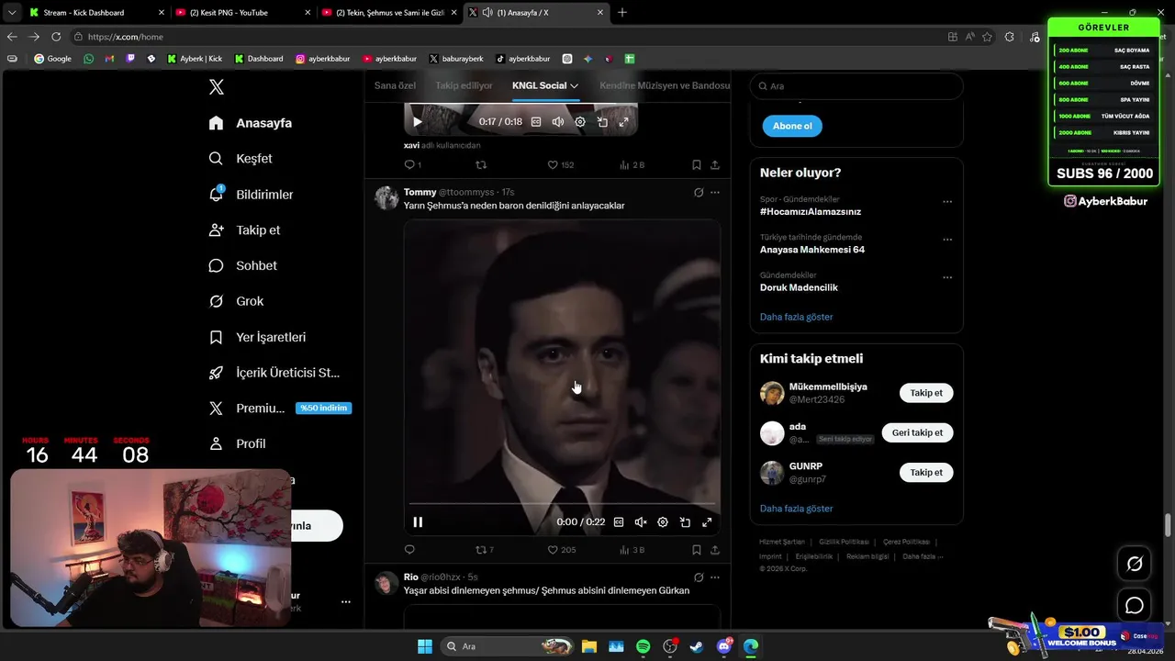This screenshot has height=661, width=1175.
Task: Toggle captions on Tommy's video
Action: (619, 522)
